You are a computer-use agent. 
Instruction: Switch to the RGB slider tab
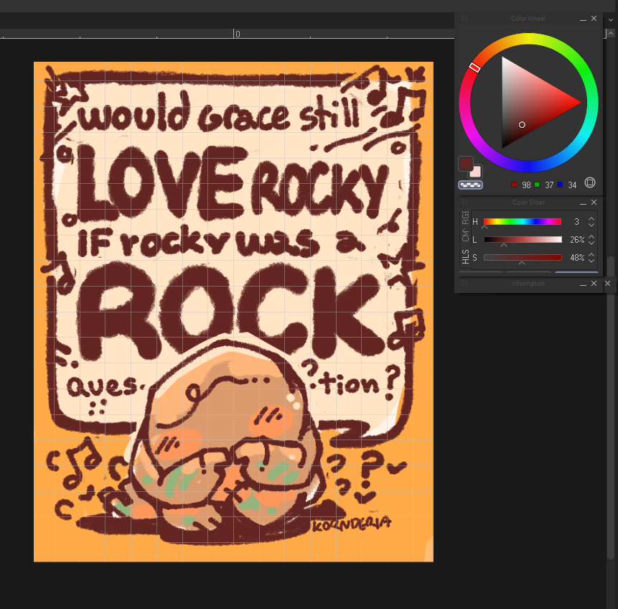[x=465, y=218]
